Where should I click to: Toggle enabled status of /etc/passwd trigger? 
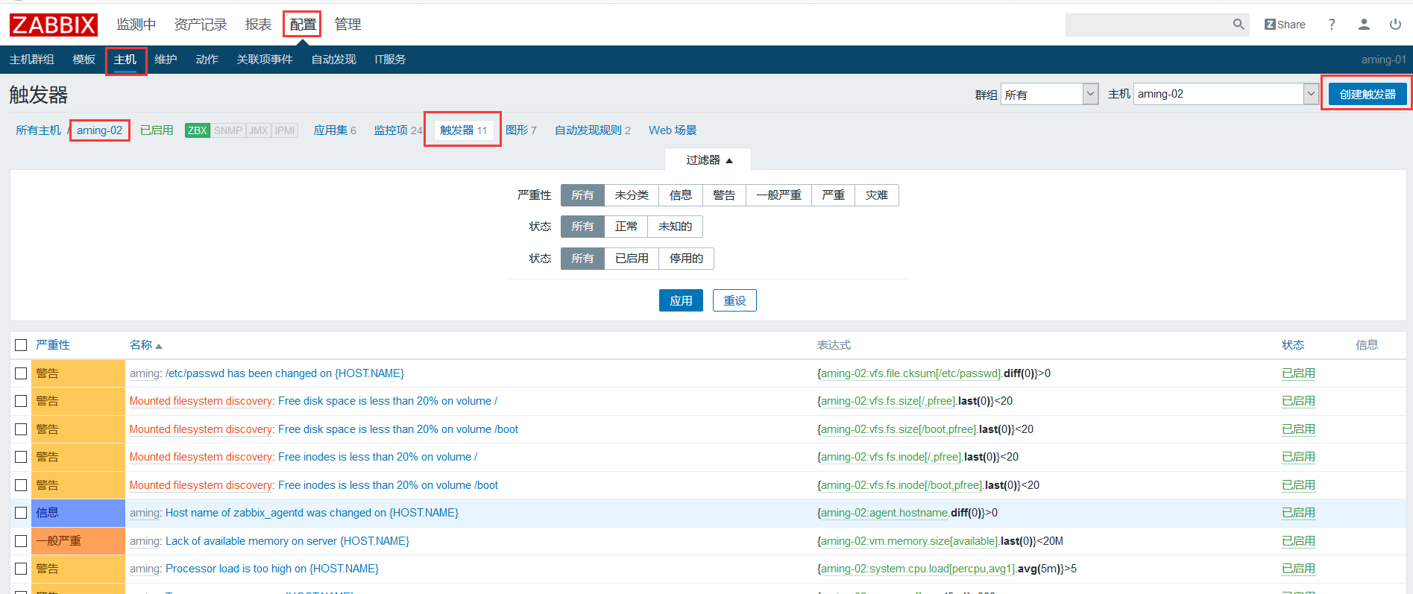tap(1298, 373)
